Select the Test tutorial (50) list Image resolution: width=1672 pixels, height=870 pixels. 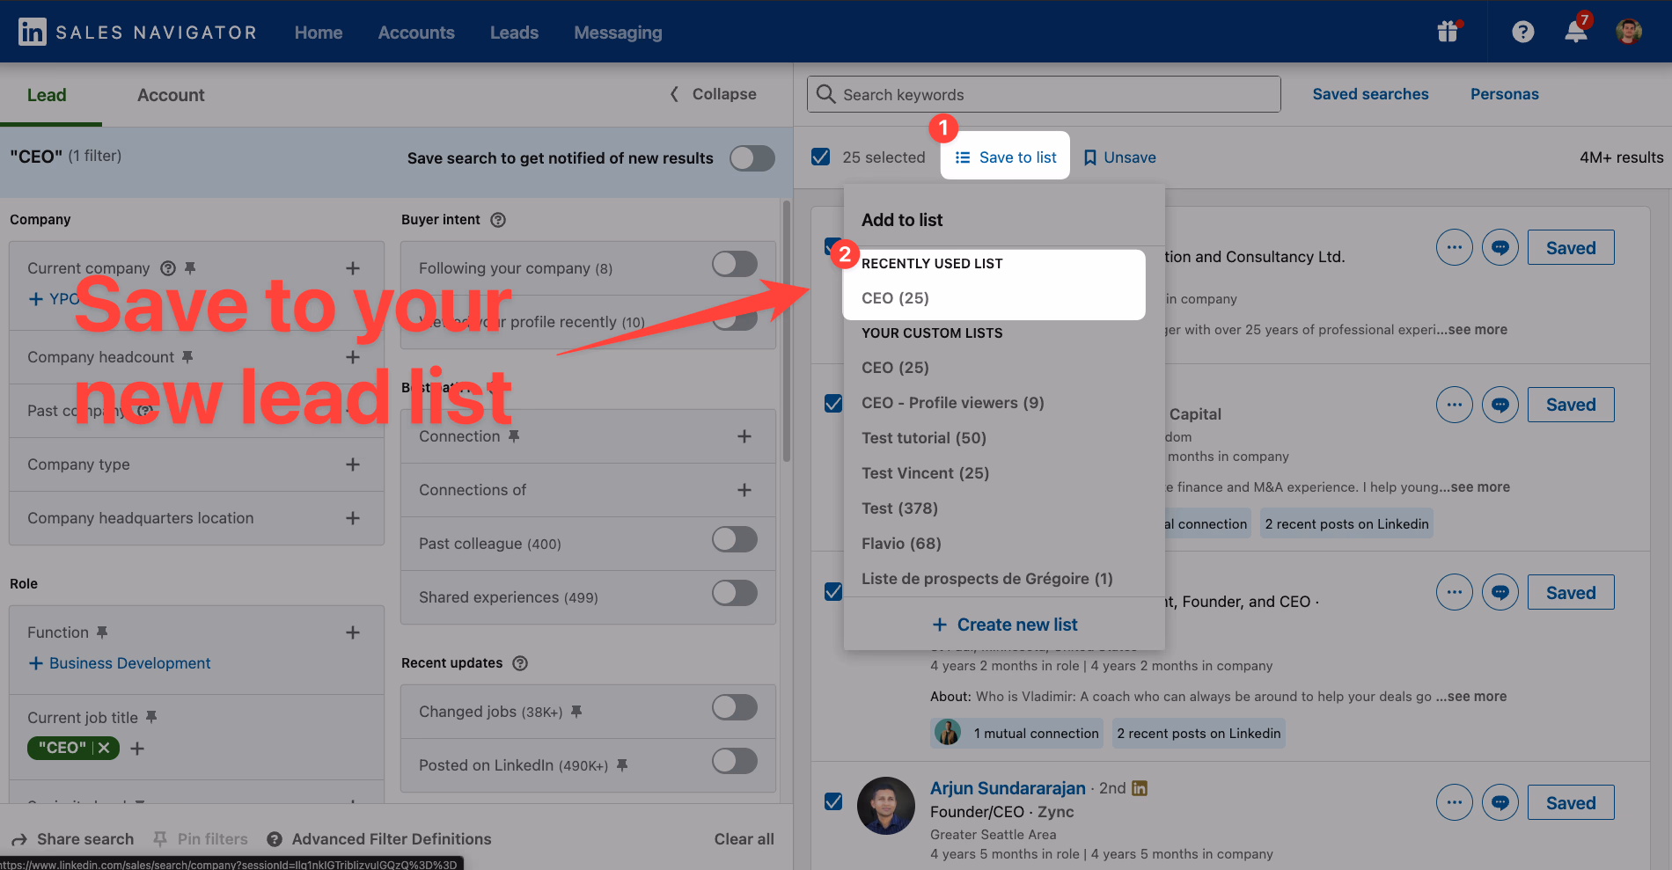pos(924,438)
